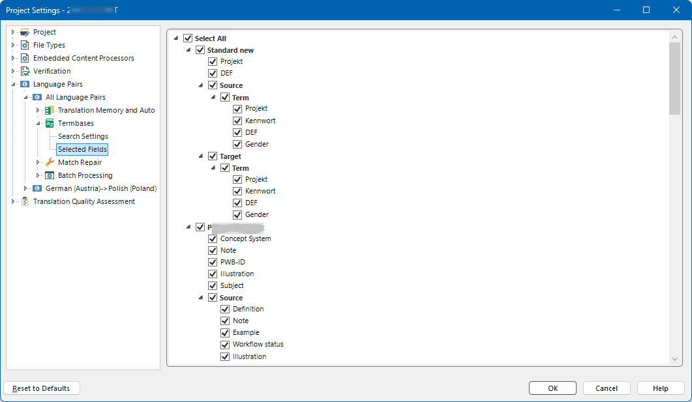
Task: Collapse the Standard new termbase node
Action: pyautogui.click(x=188, y=50)
